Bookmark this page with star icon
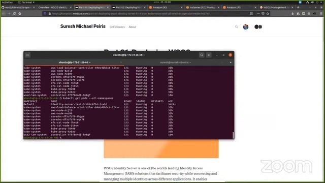The height and width of the screenshot is (183, 325). (268, 14)
